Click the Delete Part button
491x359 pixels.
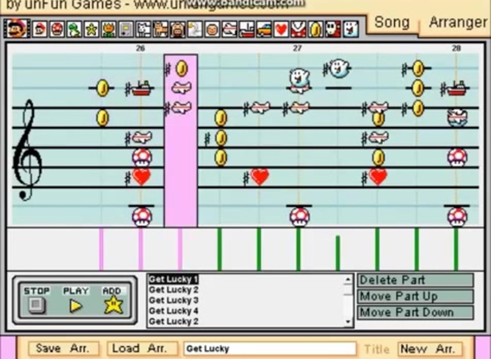click(415, 280)
